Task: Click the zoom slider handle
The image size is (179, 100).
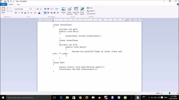Action: tap(170, 93)
